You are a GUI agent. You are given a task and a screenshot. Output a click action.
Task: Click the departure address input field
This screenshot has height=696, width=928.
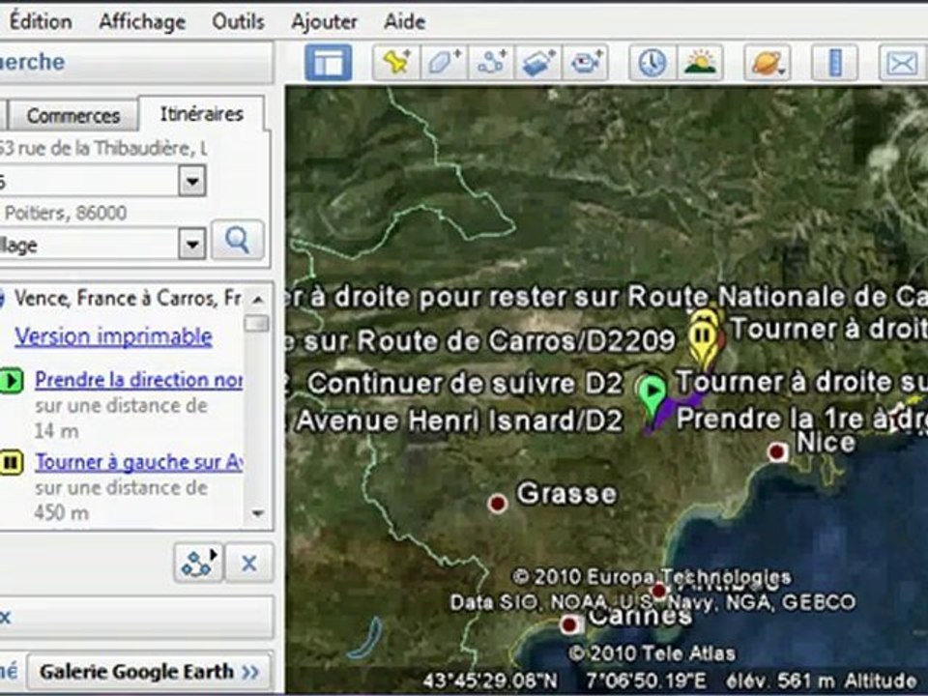coord(89,181)
